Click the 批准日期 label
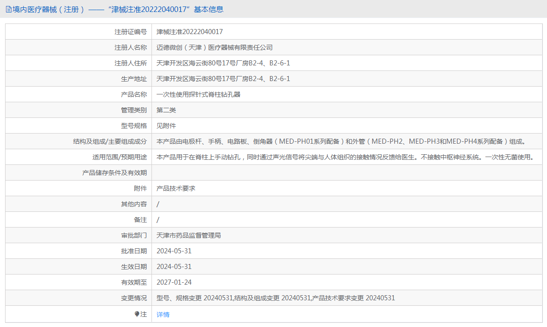 (134, 251)
